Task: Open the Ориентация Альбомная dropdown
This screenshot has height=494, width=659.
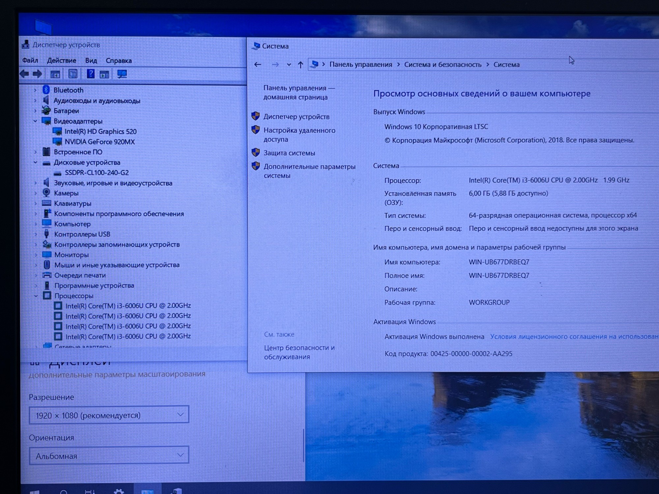Action: click(109, 455)
